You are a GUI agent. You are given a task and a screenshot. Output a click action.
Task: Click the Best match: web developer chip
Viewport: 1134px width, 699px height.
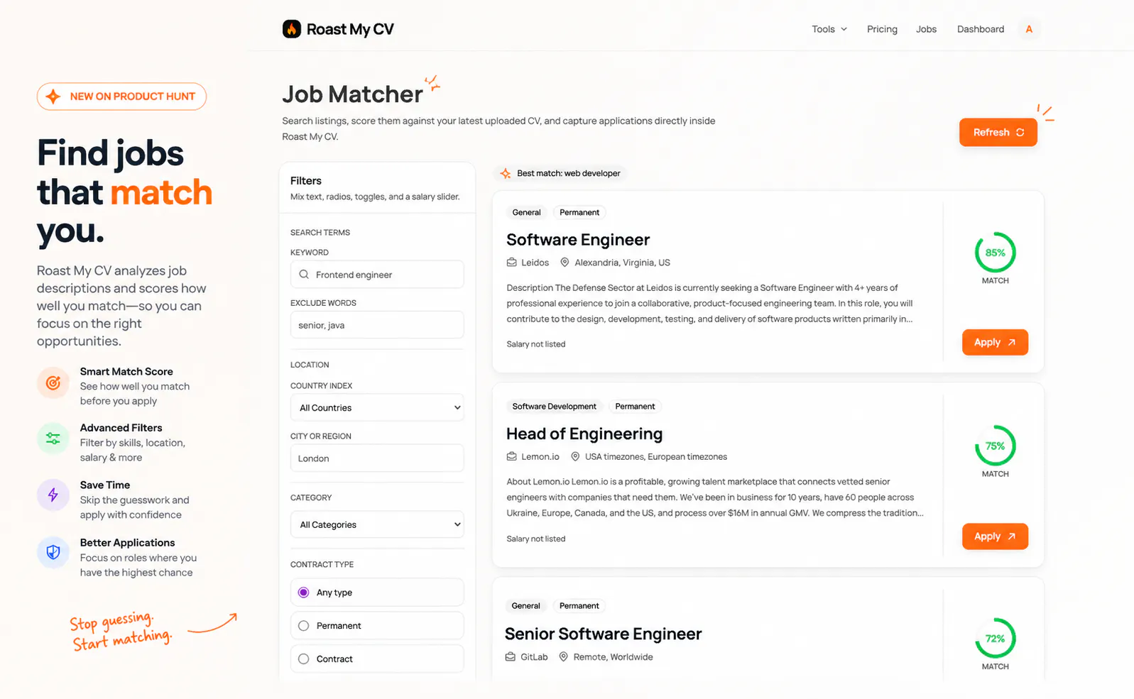point(560,173)
